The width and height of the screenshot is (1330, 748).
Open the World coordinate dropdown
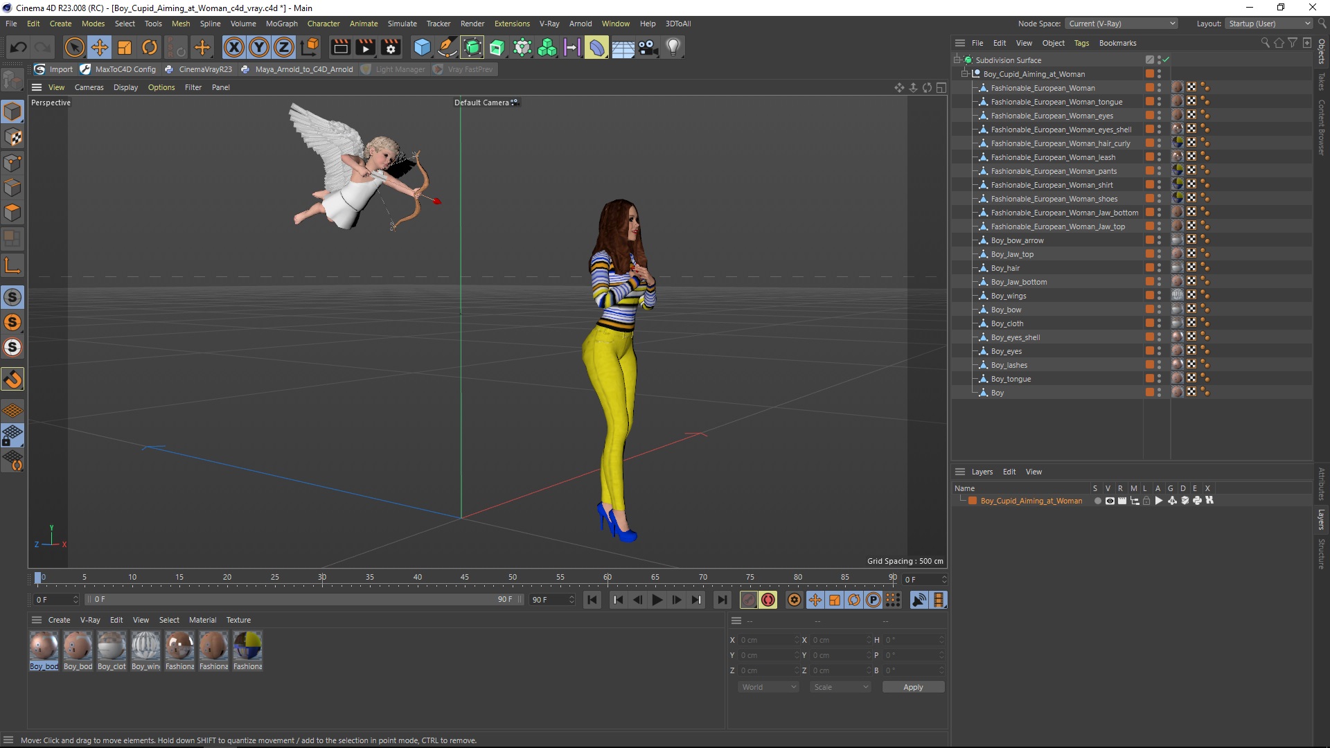tap(769, 687)
